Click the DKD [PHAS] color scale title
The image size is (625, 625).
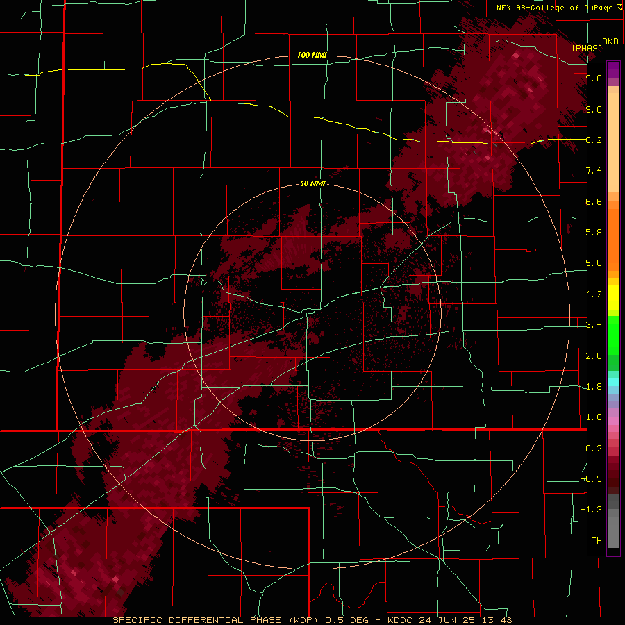594,44
